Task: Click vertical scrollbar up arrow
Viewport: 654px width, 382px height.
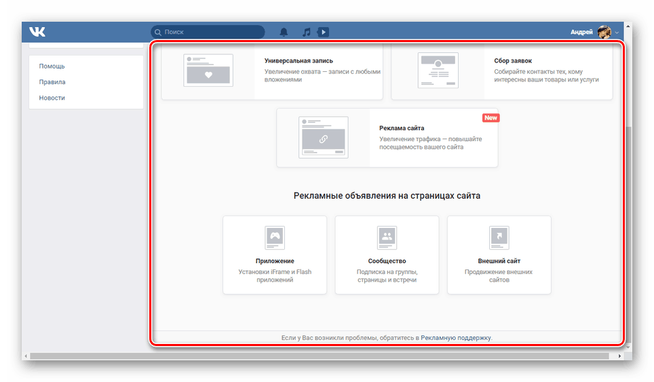Action: coord(628,26)
